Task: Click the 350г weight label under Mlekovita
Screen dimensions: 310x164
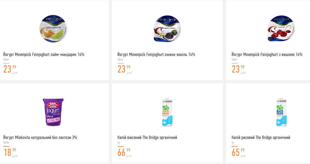Action: [x=6, y=143]
